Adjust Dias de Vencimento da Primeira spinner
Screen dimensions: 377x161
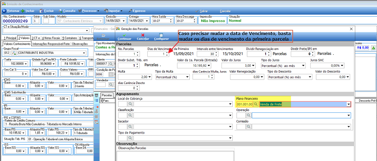click(x=167, y=54)
